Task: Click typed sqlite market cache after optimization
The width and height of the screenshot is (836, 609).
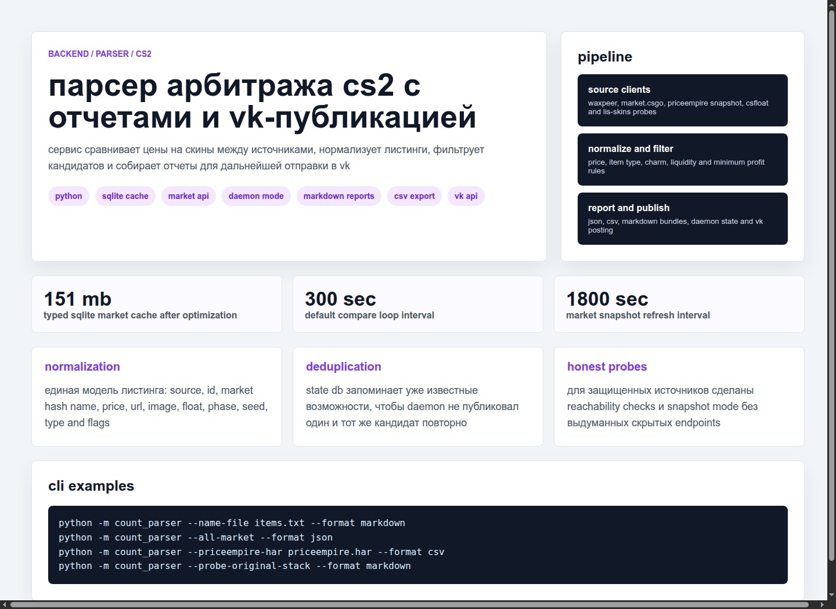Action: [140, 316]
